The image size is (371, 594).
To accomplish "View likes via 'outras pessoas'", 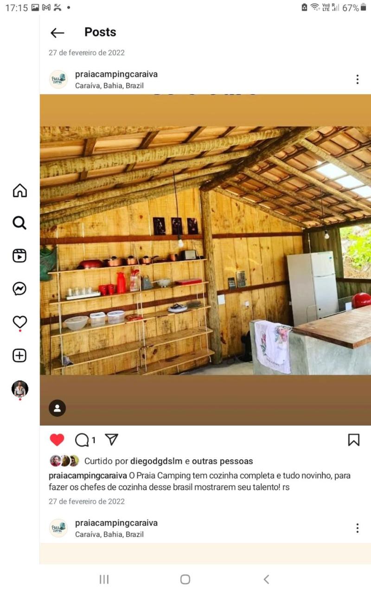I will pyautogui.click(x=223, y=461).
